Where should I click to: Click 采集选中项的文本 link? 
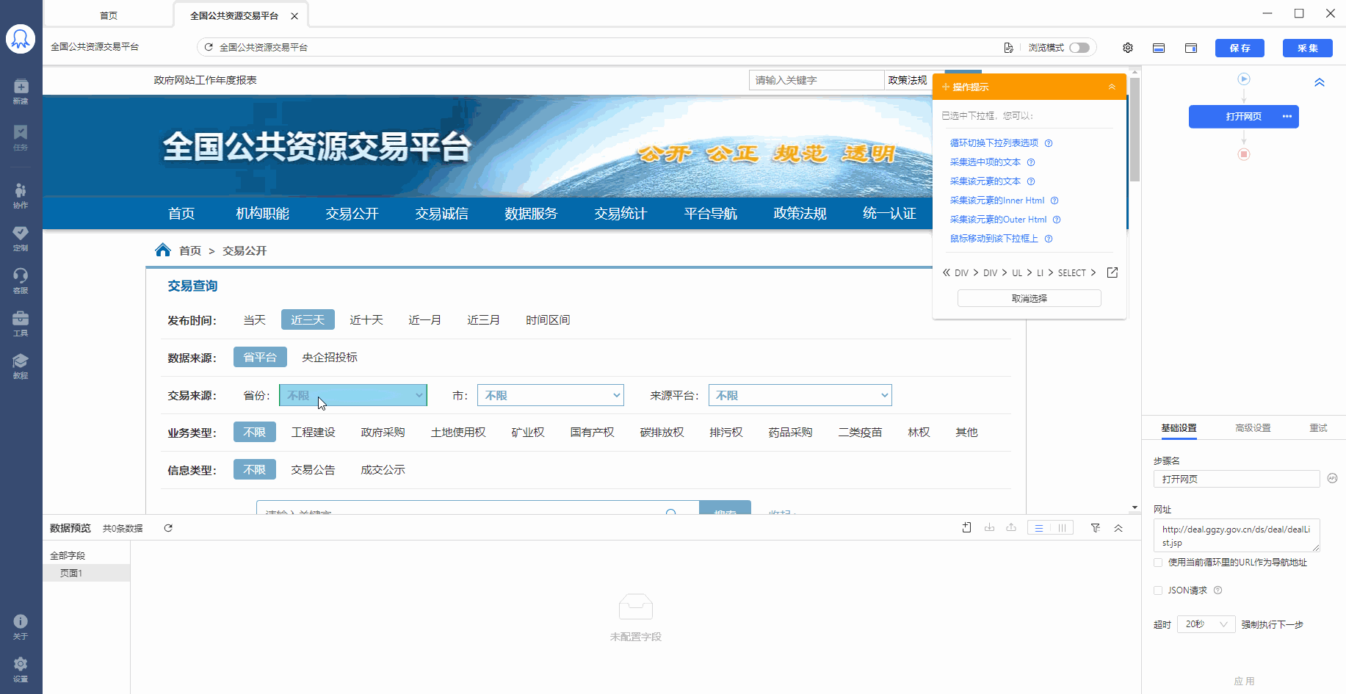985,162
